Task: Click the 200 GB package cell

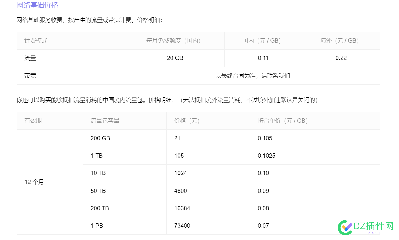Action: click(x=125, y=138)
